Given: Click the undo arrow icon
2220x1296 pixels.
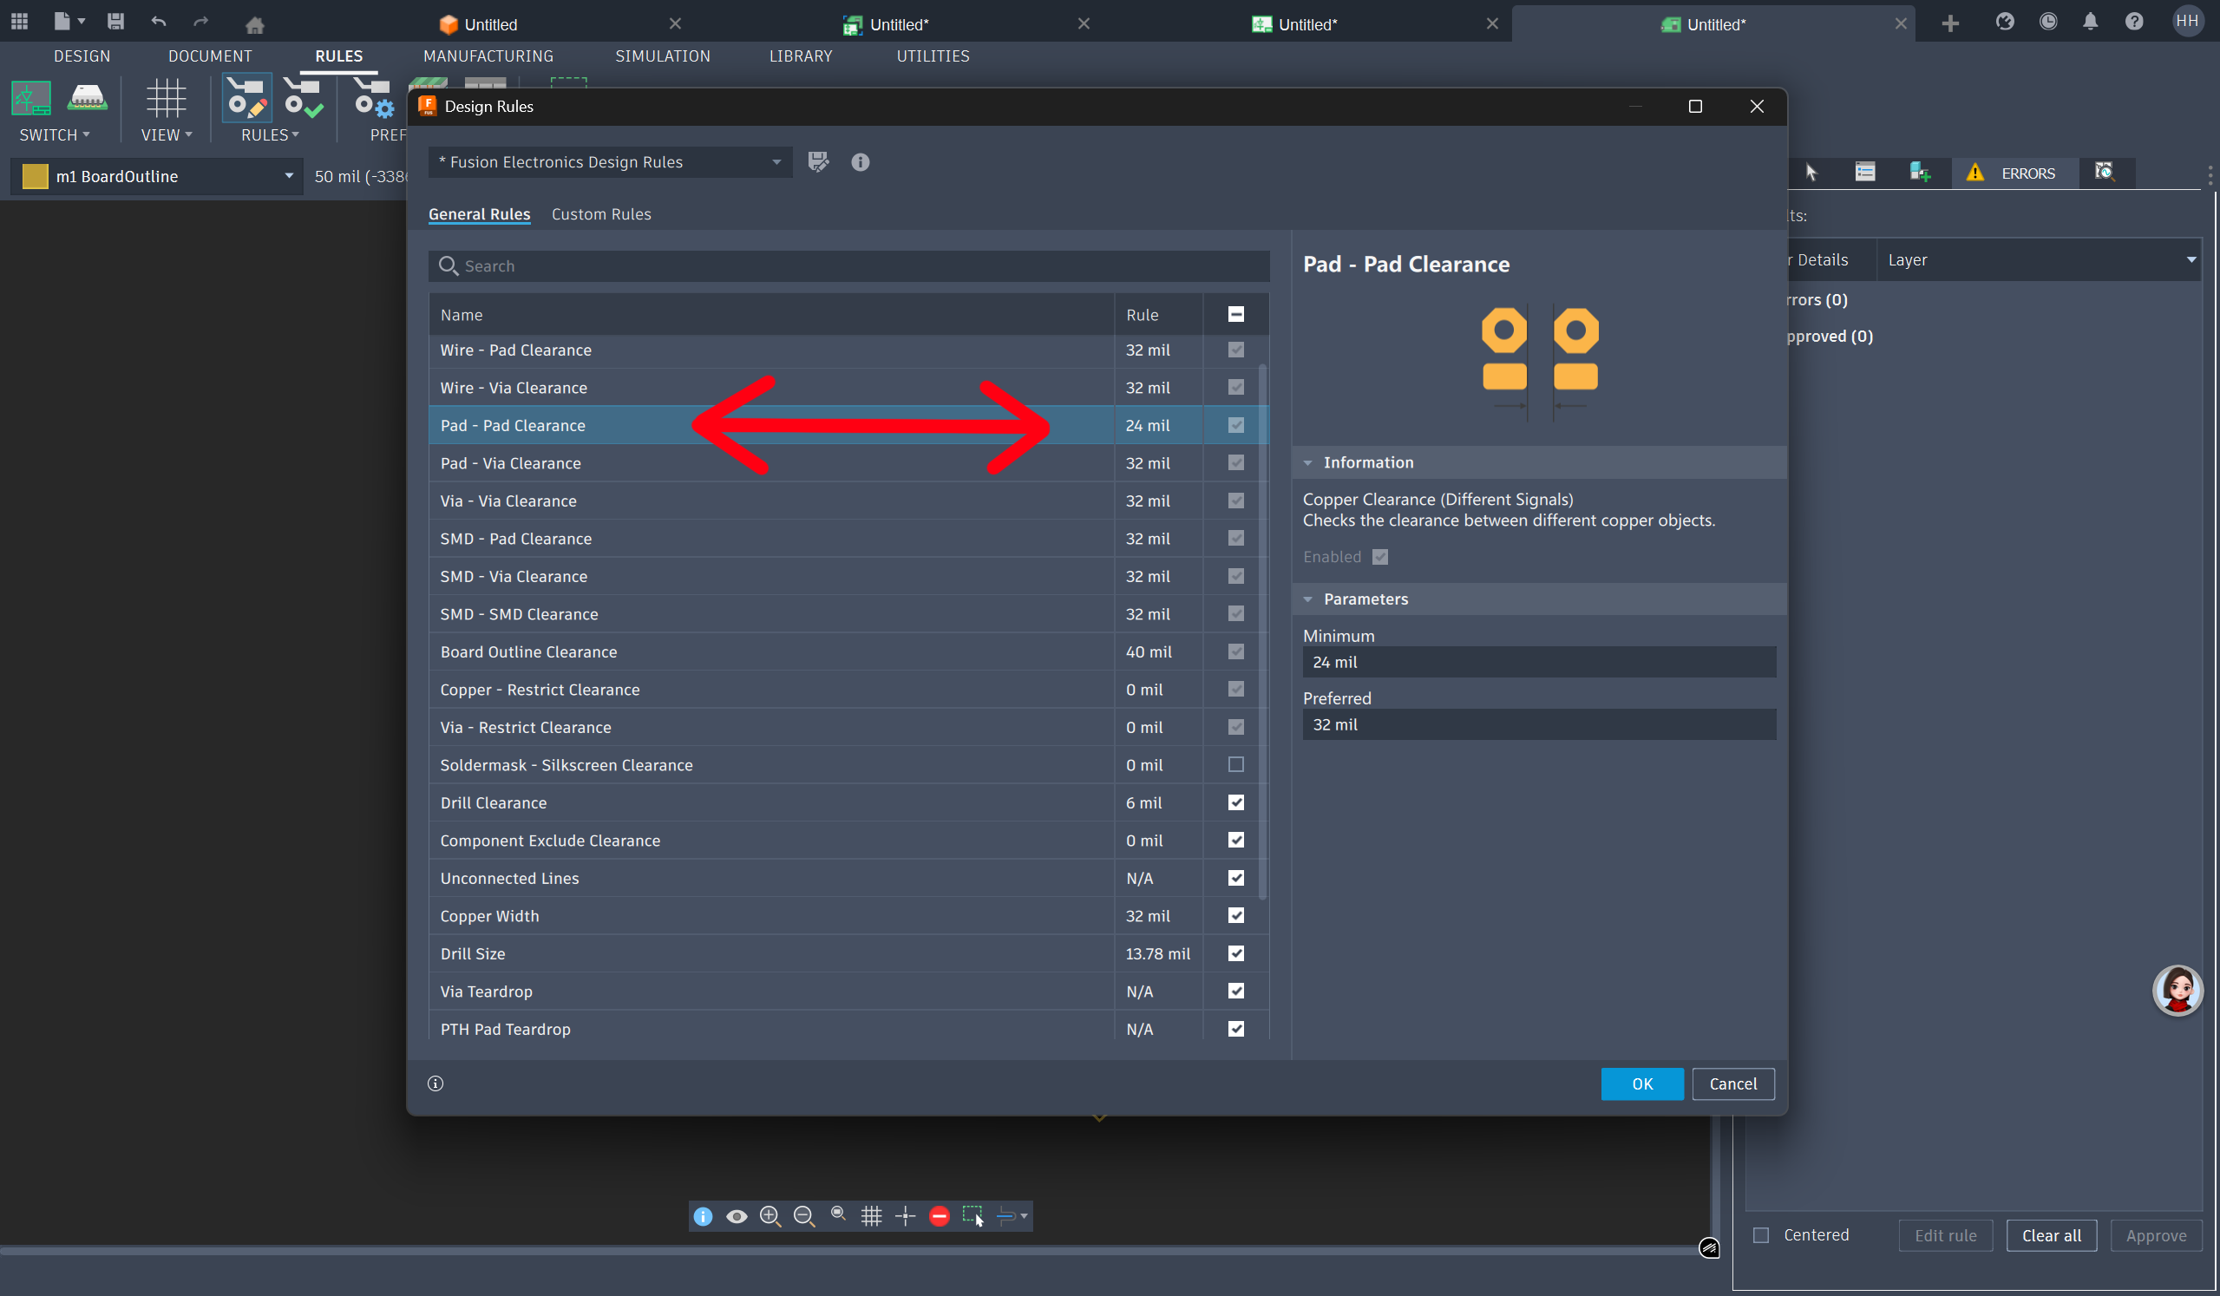Looking at the screenshot, I should (159, 22).
